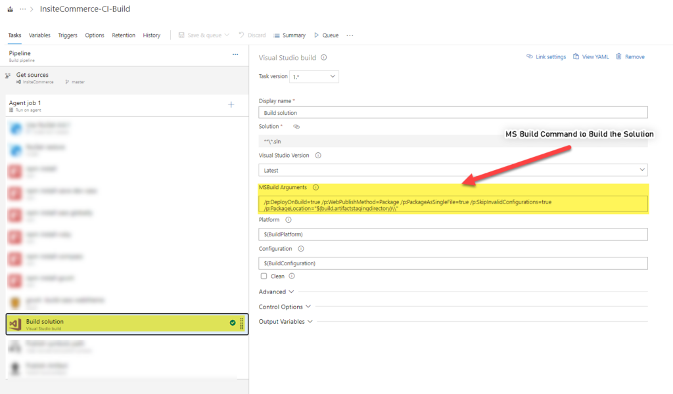
Task: Click the green check on Build solution
Action: 233,323
